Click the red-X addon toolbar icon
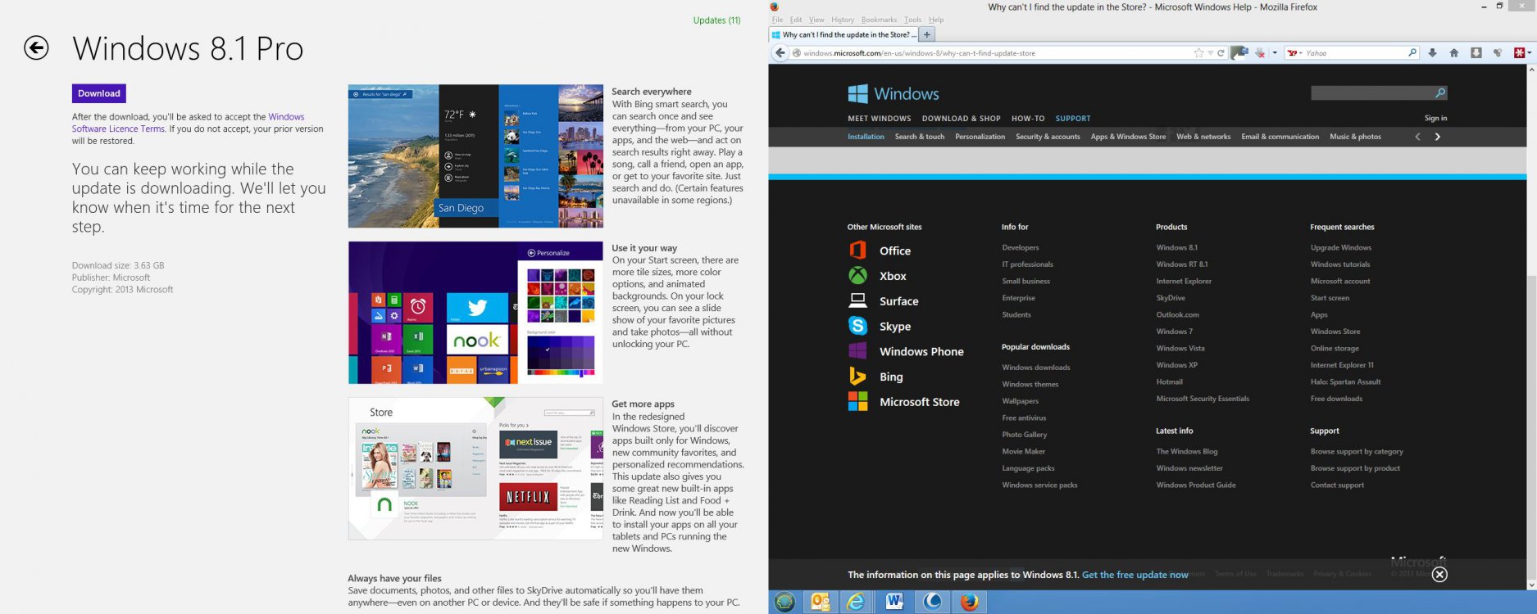1537x614 pixels. click(1260, 53)
